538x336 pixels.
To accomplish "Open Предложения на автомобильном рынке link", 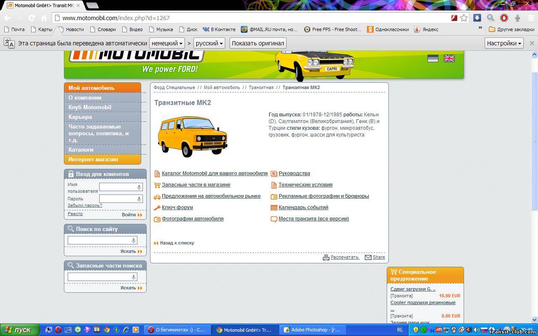I will (x=211, y=196).
